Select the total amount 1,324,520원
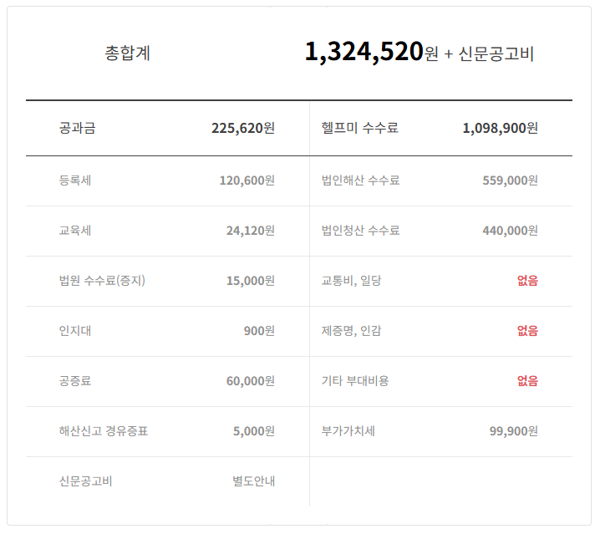The width and height of the screenshot is (600, 534). [x=371, y=53]
